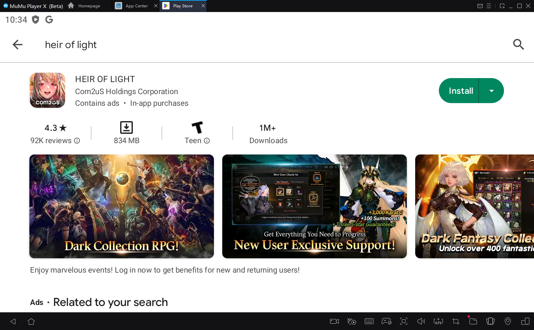Open the screen recorder camera icon
This screenshot has width=534, height=330.
(334, 321)
